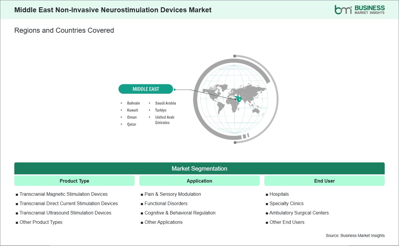399x246 pixels.
Task: Click the globe map graphic
Action: [x=235, y=99]
